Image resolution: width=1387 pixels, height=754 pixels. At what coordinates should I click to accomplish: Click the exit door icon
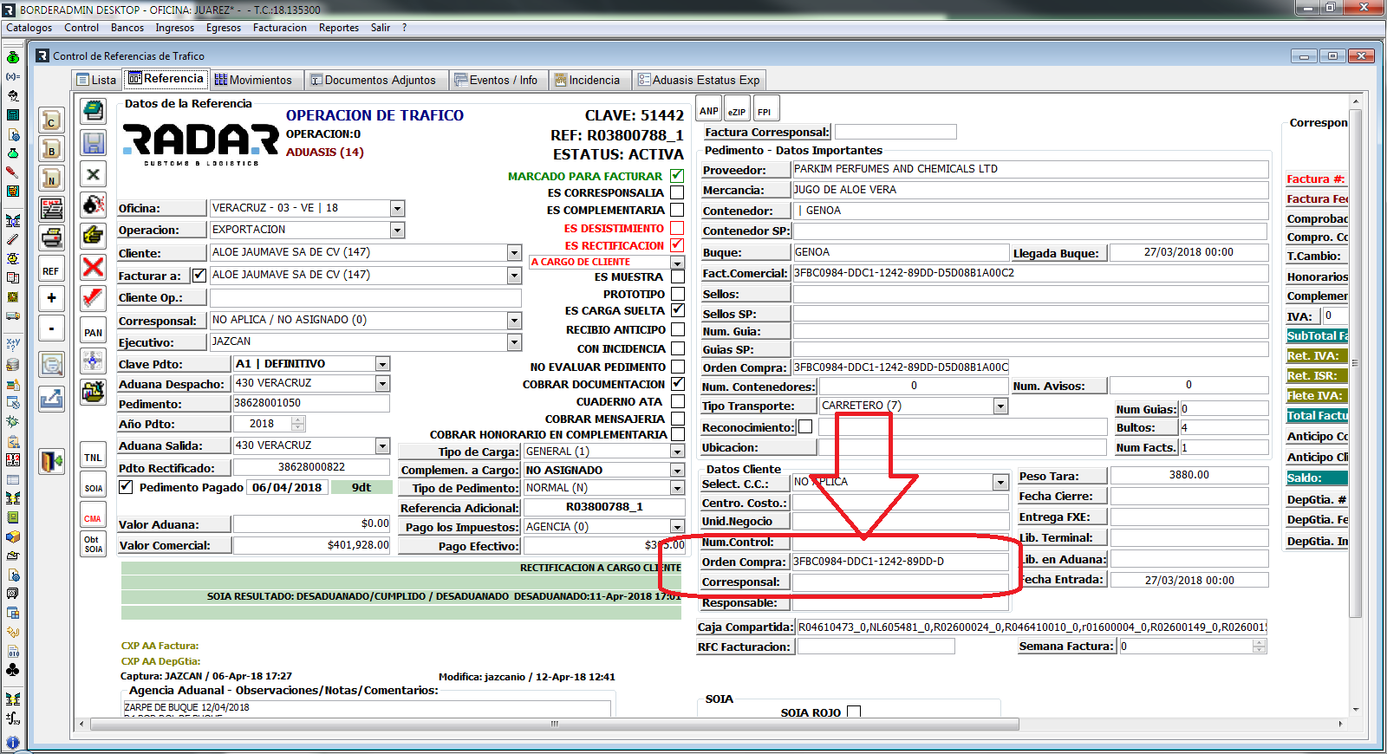pyautogui.click(x=51, y=461)
